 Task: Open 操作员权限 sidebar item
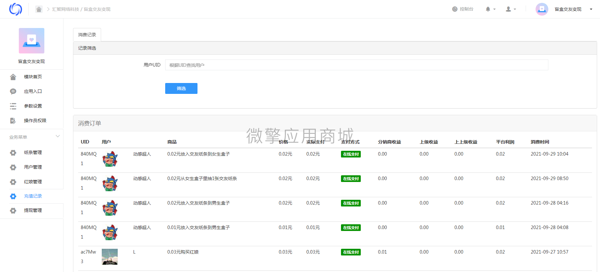point(35,121)
